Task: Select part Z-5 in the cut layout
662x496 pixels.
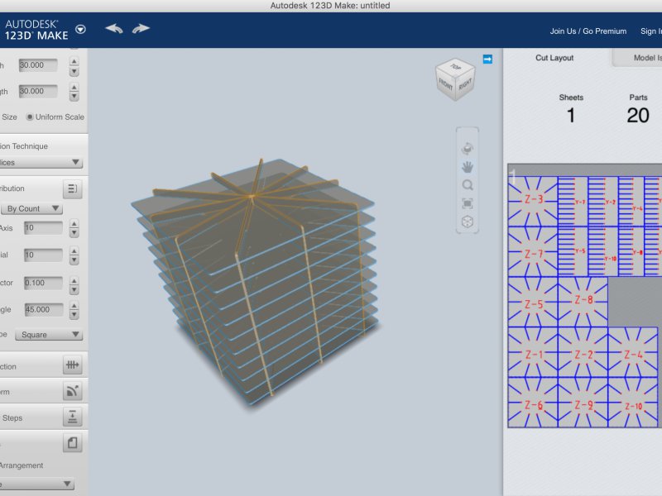Action: pyautogui.click(x=533, y=302)
